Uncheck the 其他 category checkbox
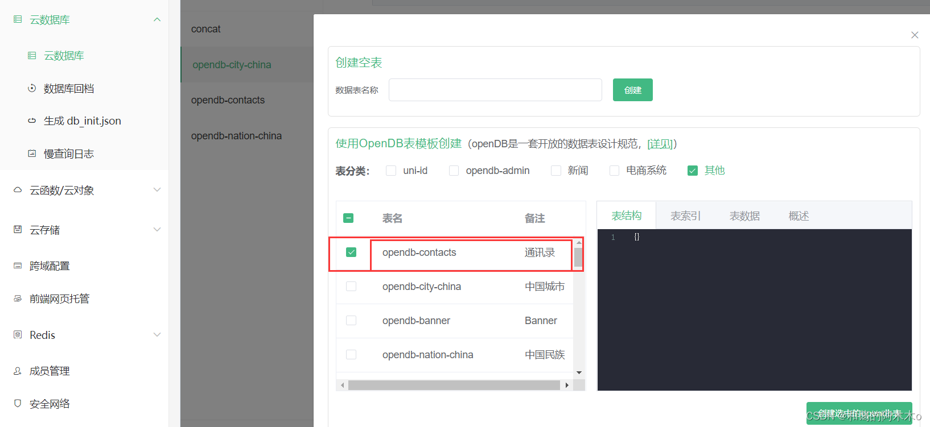Viewport: 930px width, 427px height. coord(693,171)
